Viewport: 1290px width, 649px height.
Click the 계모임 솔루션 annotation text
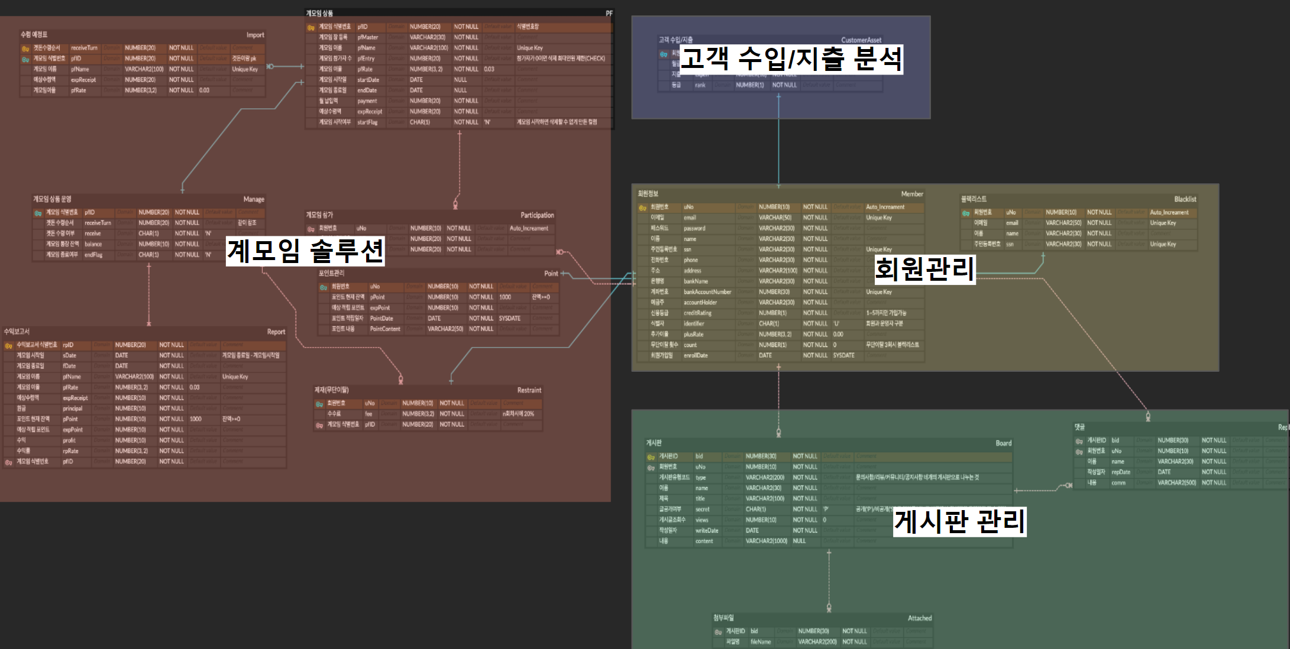pyautogui.click(x=305, y=252)
